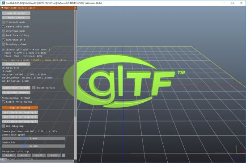Screen dimensions: 246x163
Task: Click the green glTF 3D model
Action: pos(124,81)
